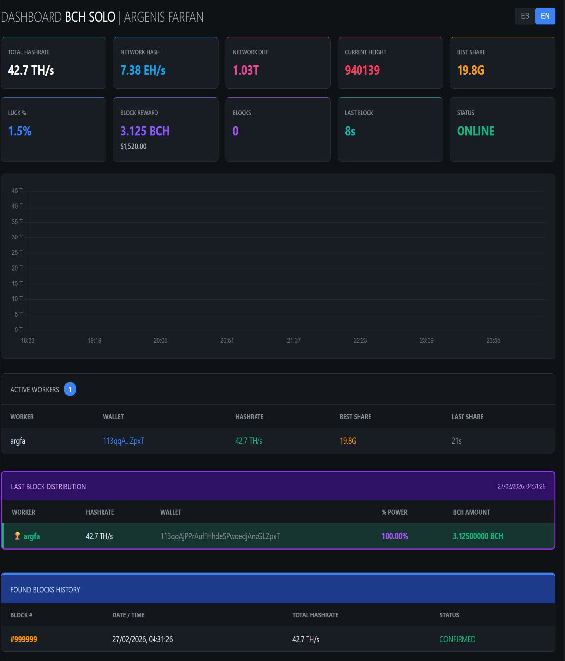Screen dimensions: 565x661
Task: Click the Network Hash card
Action: (166, 63)
